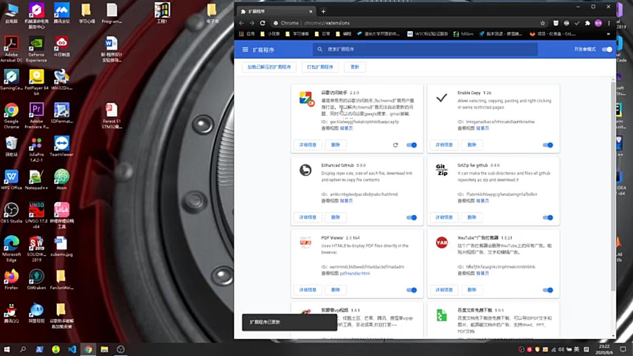Open details for PDF Viewer extension

pyautogui.click(x=308, y=290)
